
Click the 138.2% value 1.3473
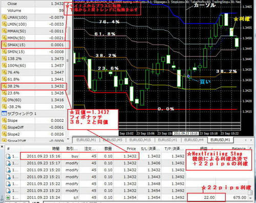coord(57,59)
